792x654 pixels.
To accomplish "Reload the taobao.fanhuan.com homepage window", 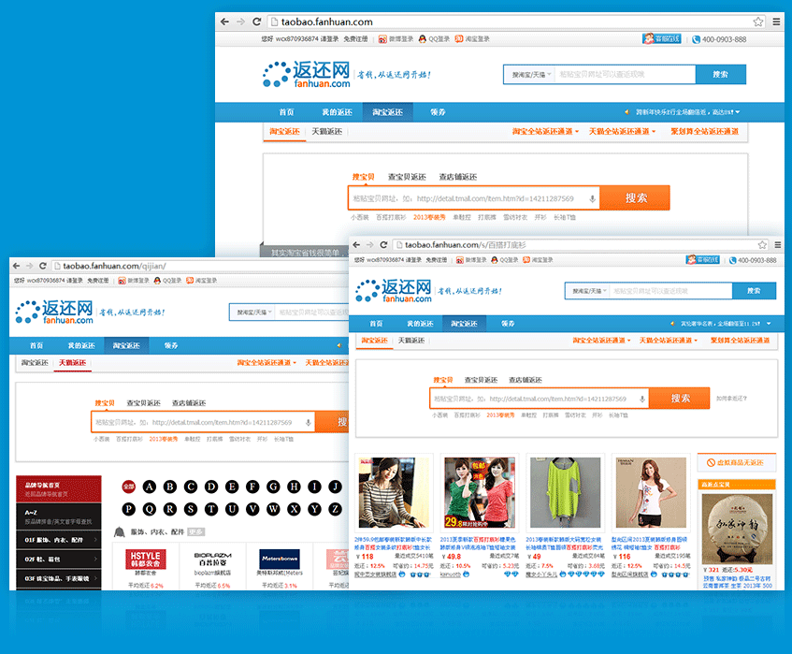I will click(256, 22).
